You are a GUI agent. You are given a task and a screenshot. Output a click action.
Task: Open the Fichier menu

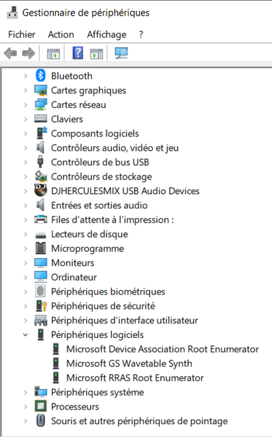pos(22,34)
